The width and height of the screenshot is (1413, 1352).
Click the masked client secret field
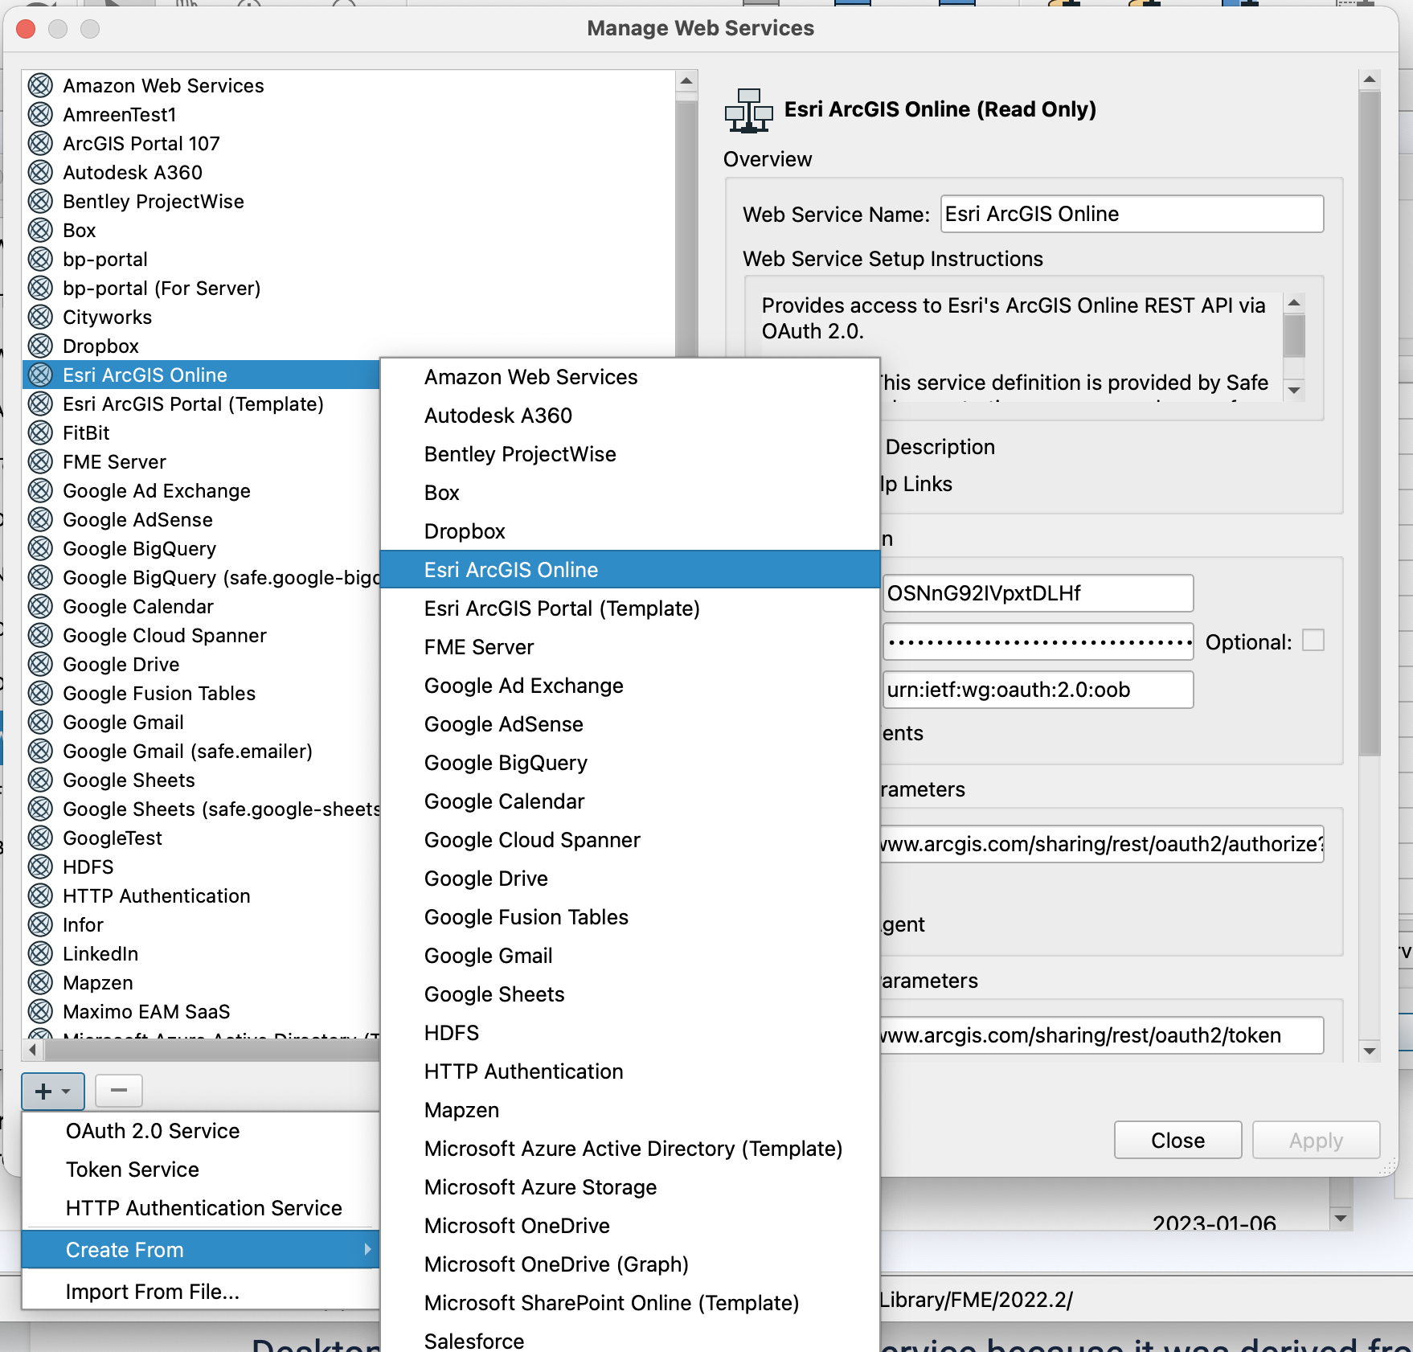[1038, 641]
